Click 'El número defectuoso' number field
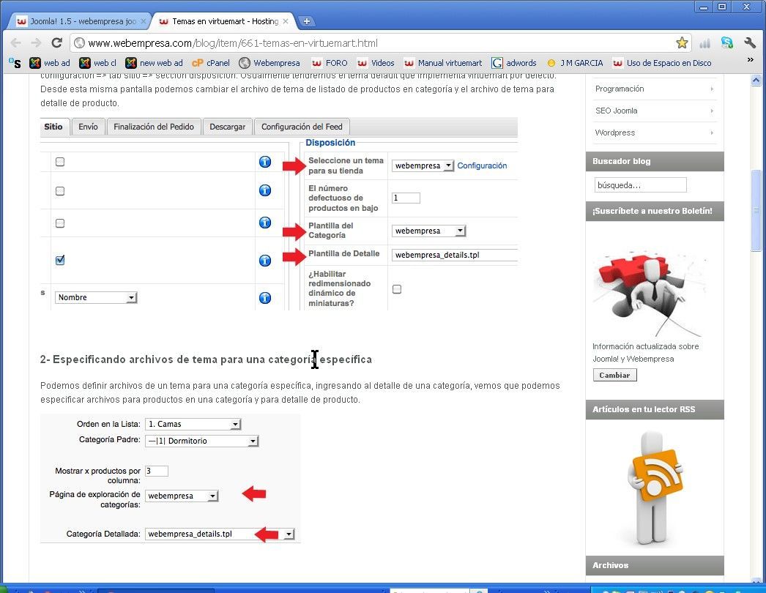 406,198
